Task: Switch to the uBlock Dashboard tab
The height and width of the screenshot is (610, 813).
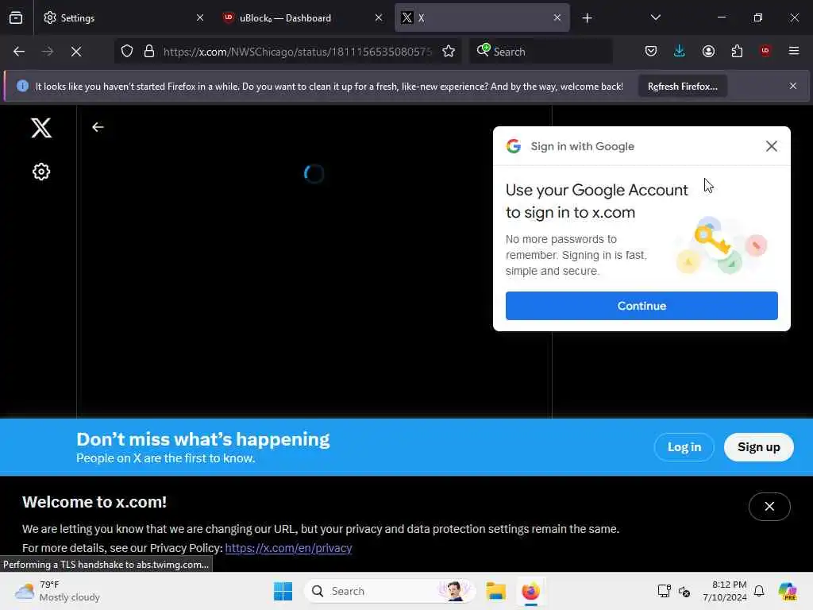Action: tap(302, 17)
